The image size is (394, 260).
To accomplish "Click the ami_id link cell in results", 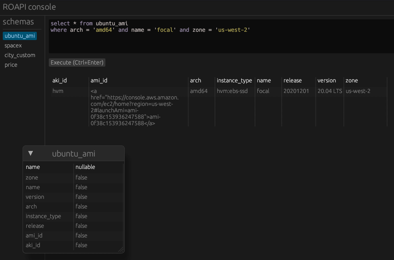I will point(134,107).
